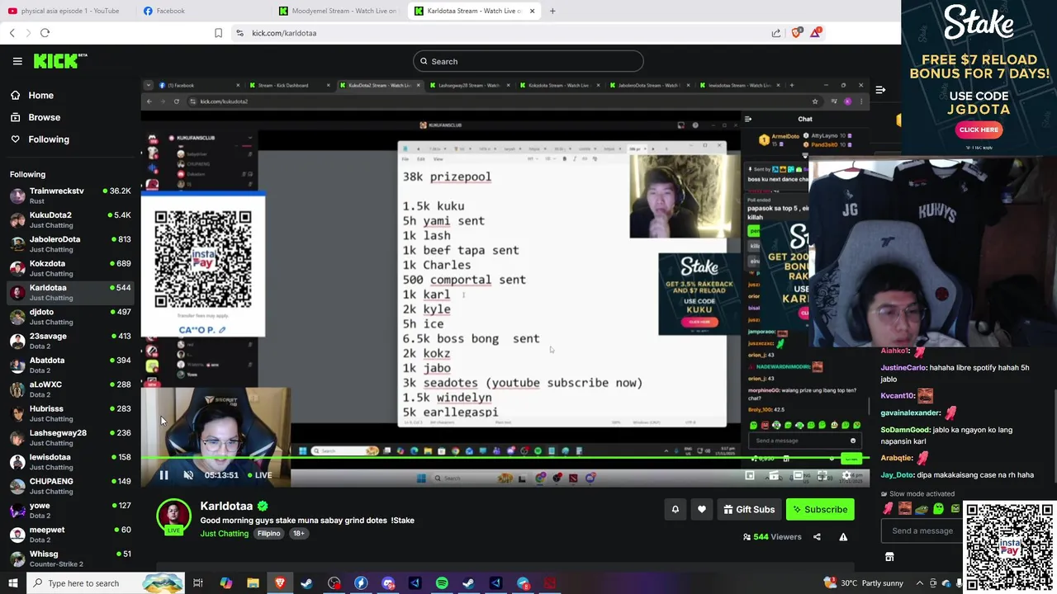1057x594 pixels.
Task: Open Brave Shields icon
Action: click(x=796, y=33)
